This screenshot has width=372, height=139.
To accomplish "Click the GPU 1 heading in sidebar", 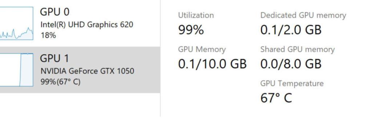I will pos(54,58).
